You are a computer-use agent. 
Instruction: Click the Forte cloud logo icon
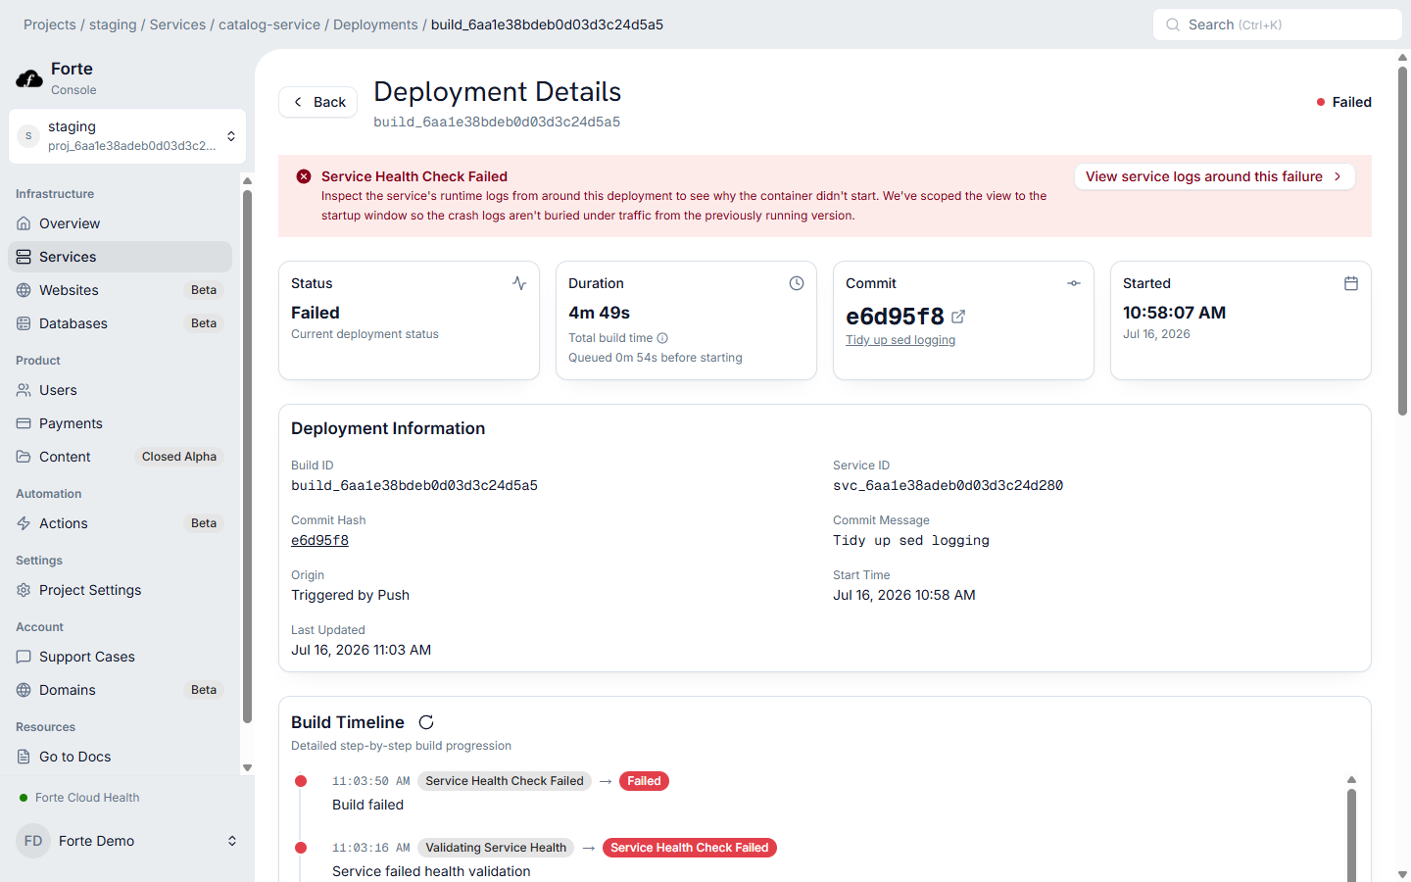(29, 78)
